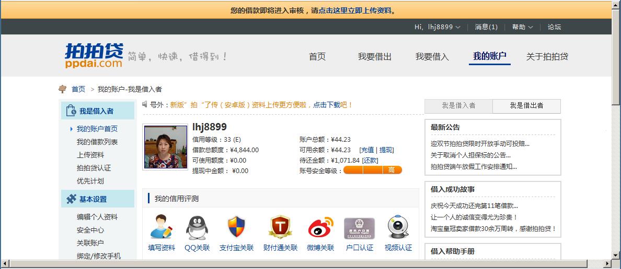Image resolution: width=621 pixels, height=269 pixels.
Task: Open 我要借出 in the main navigation
Action: 374,57
